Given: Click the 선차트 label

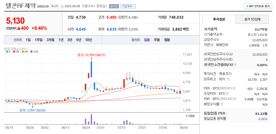Looking at the screenshot, I should click(x=18, y=40).
